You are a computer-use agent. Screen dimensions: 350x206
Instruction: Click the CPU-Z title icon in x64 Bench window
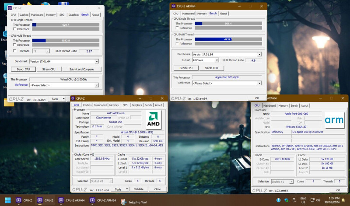[10, 8]
